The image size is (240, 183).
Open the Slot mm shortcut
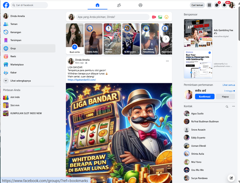pos(29,105)
